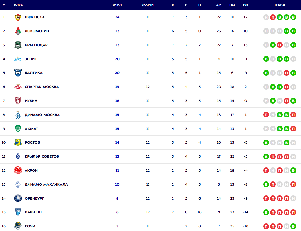Click the last green win indicator in СОЧИ trend
The image size is (301, 231).
(x=293, y=226)
